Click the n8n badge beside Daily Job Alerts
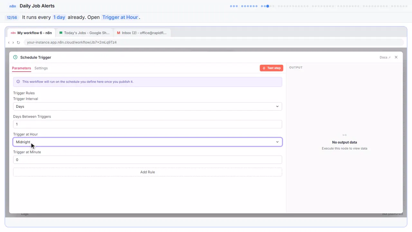Screen dimensions: 412x232 coord(13,6)
